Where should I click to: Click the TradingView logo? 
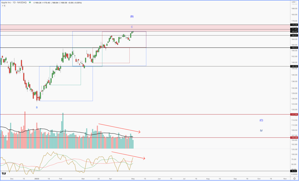coord(3,174)
